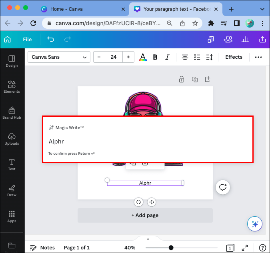Toggle italic formatting
Screen dimensions: 270x253
(x=167, y=57)
